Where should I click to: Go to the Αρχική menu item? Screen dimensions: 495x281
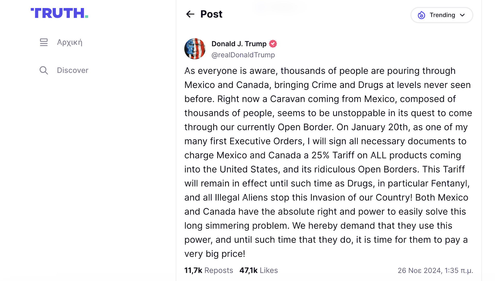click(70, 42)
